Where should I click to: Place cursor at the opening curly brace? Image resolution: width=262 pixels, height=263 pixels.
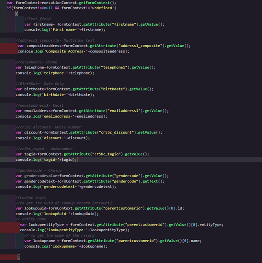(x=17, y=13)
